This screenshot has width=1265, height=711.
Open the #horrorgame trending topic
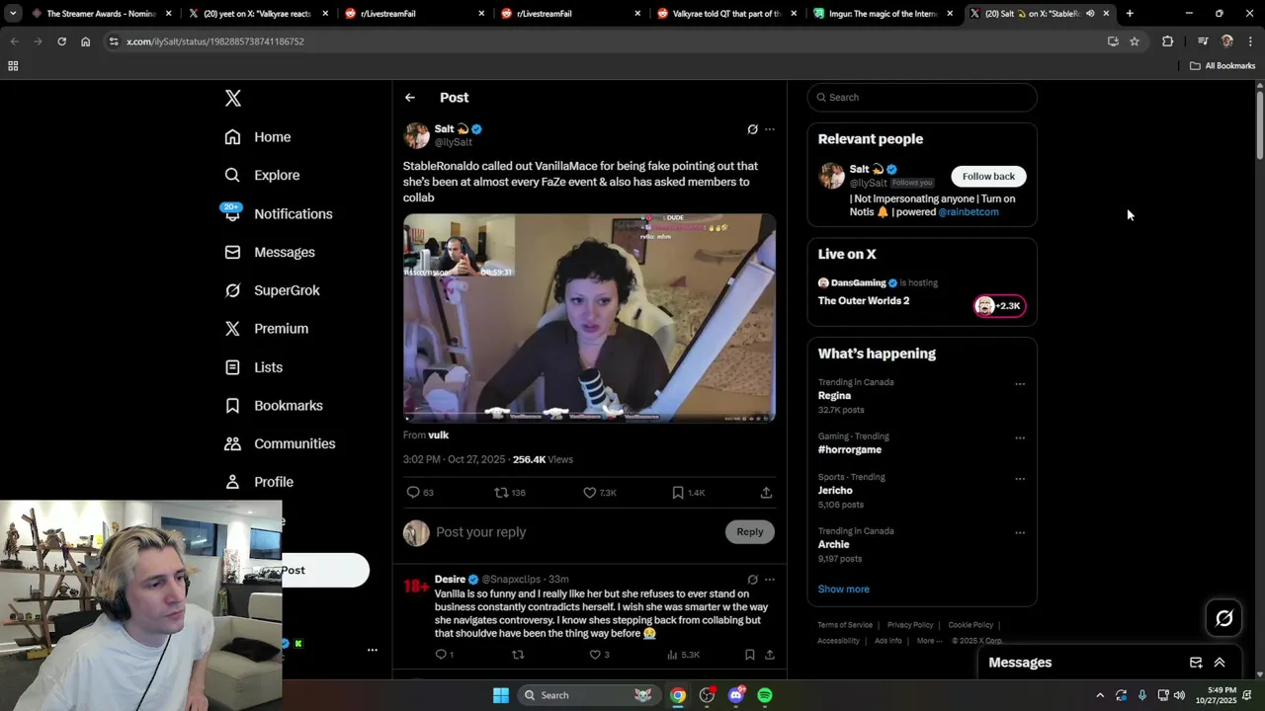click(x=850, y=450)
